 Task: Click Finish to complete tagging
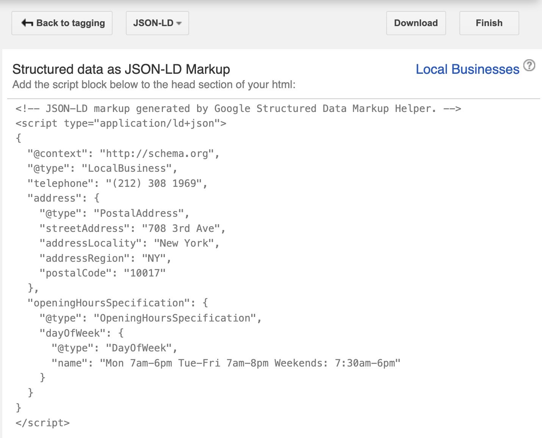tap(489, 23)
